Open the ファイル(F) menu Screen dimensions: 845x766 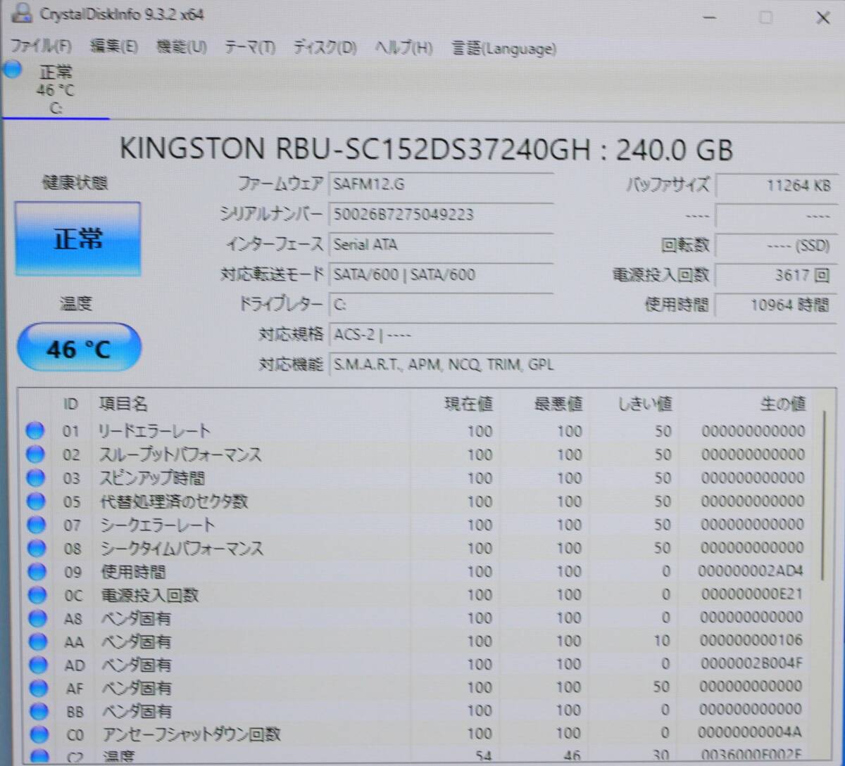click(x=41, y=47)
